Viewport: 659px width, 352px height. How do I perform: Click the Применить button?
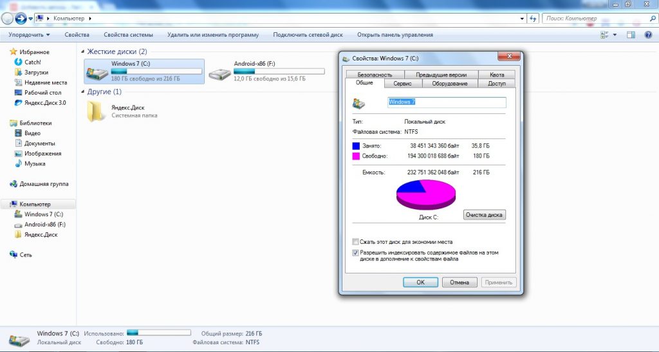coord(499,283)
